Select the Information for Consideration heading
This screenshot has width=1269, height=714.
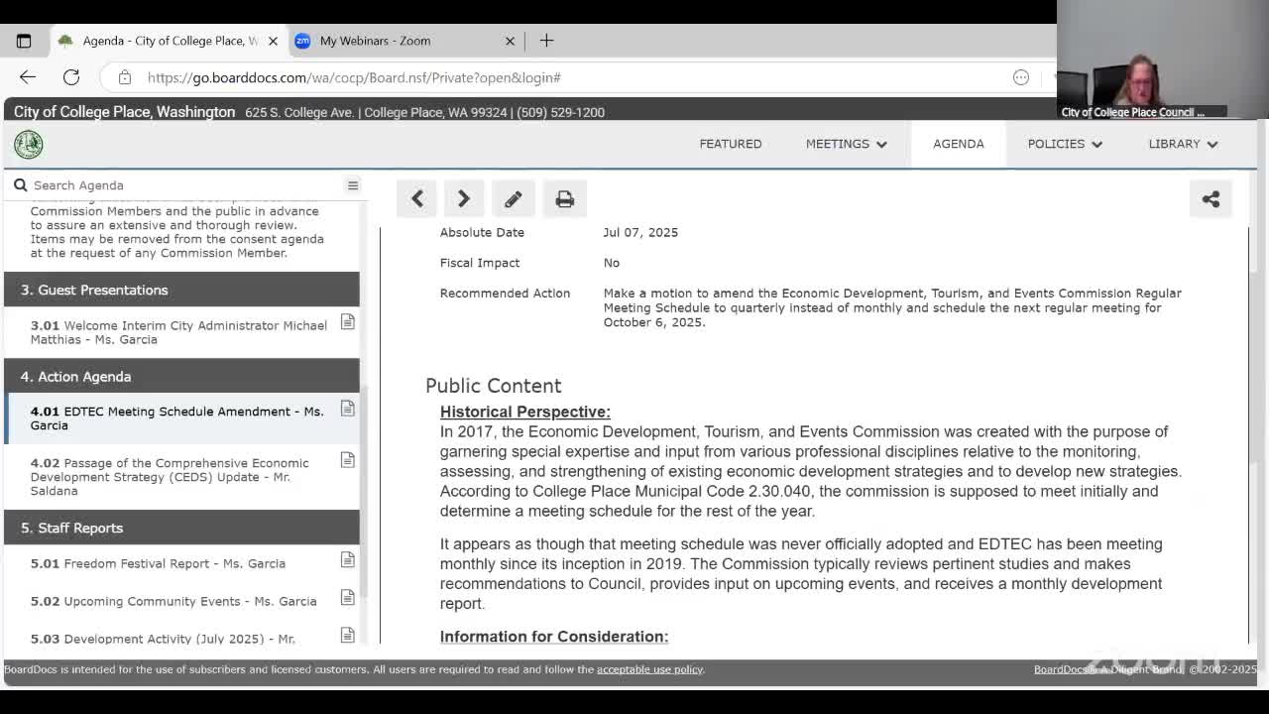pos(554,637)
